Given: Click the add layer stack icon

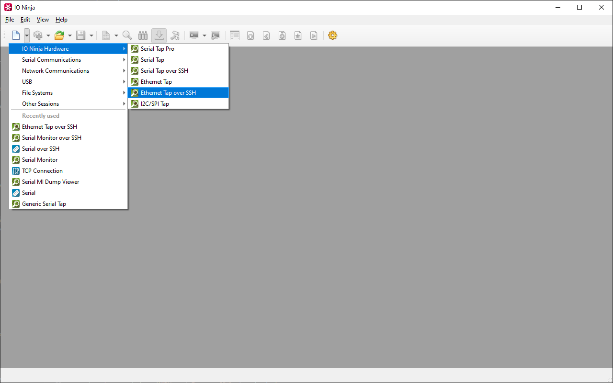Looking at the screenshot, I should pos(38,35).
